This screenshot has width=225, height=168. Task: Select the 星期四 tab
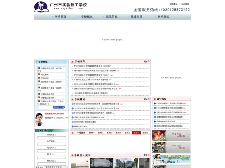pos(118,133)
